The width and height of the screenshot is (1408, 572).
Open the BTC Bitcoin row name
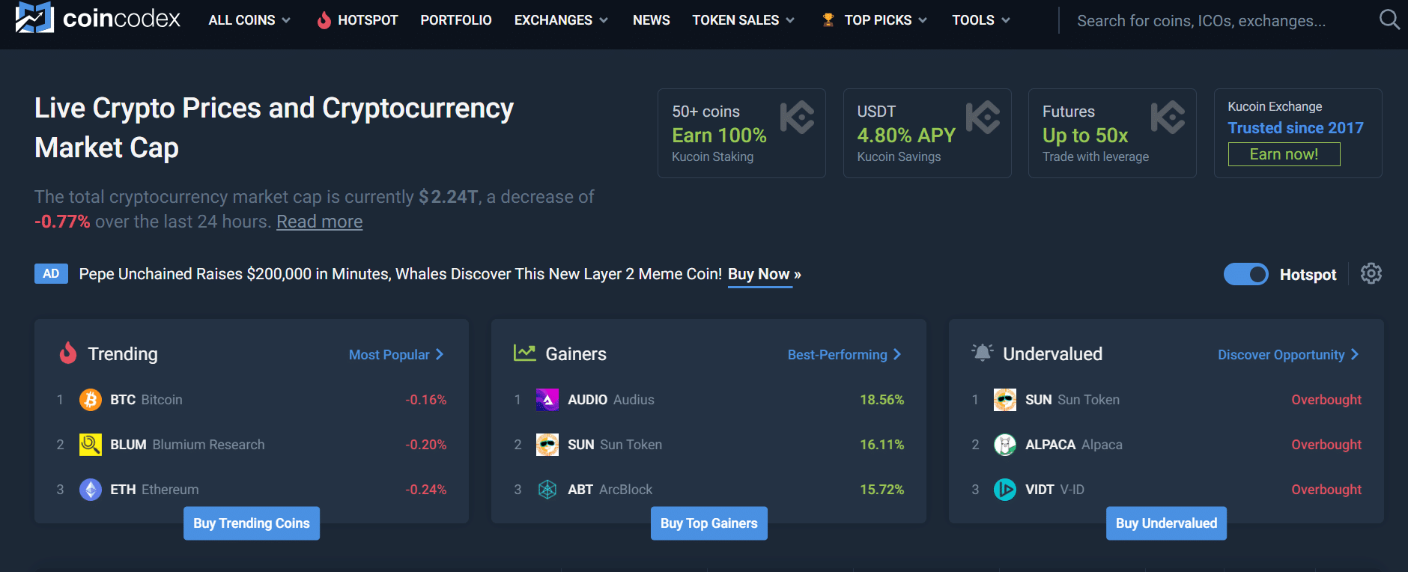point(146,400)
